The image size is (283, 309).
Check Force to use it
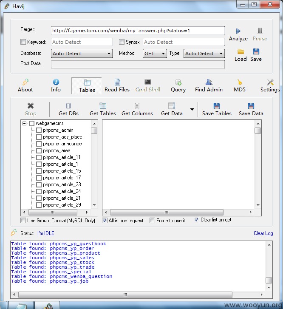click(x=152, y=220)
